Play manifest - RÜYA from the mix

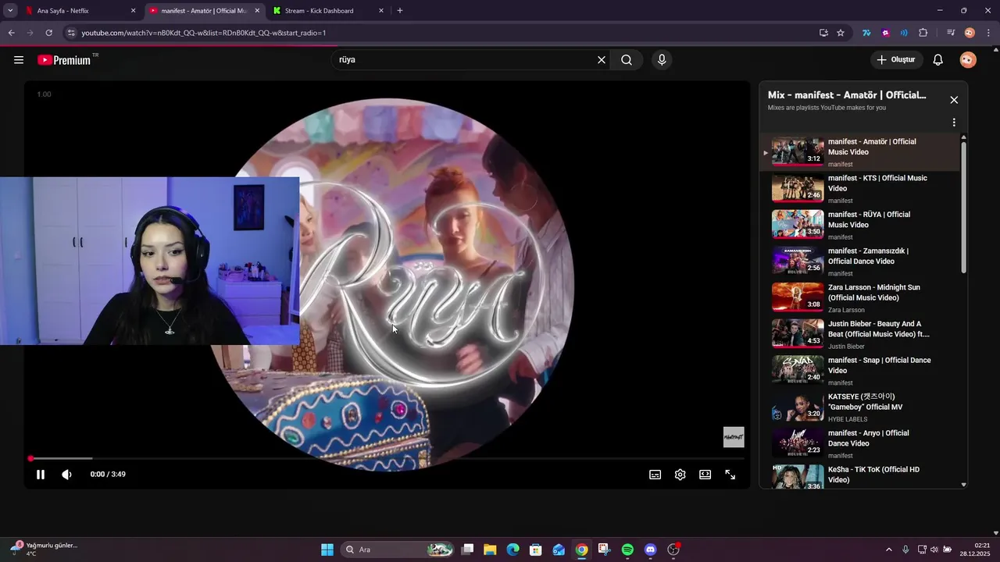point(859,226)
